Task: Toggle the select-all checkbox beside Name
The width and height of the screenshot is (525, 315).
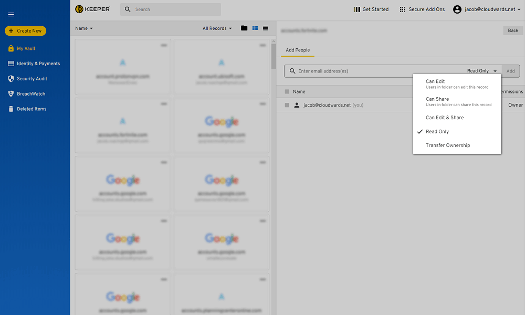Action: click(x=287, y=91)
